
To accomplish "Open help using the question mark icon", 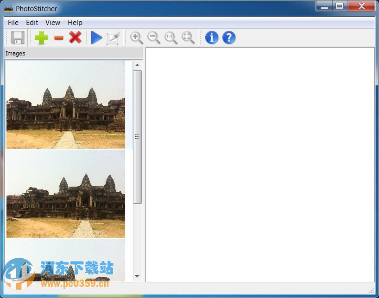I will [228, 38].
